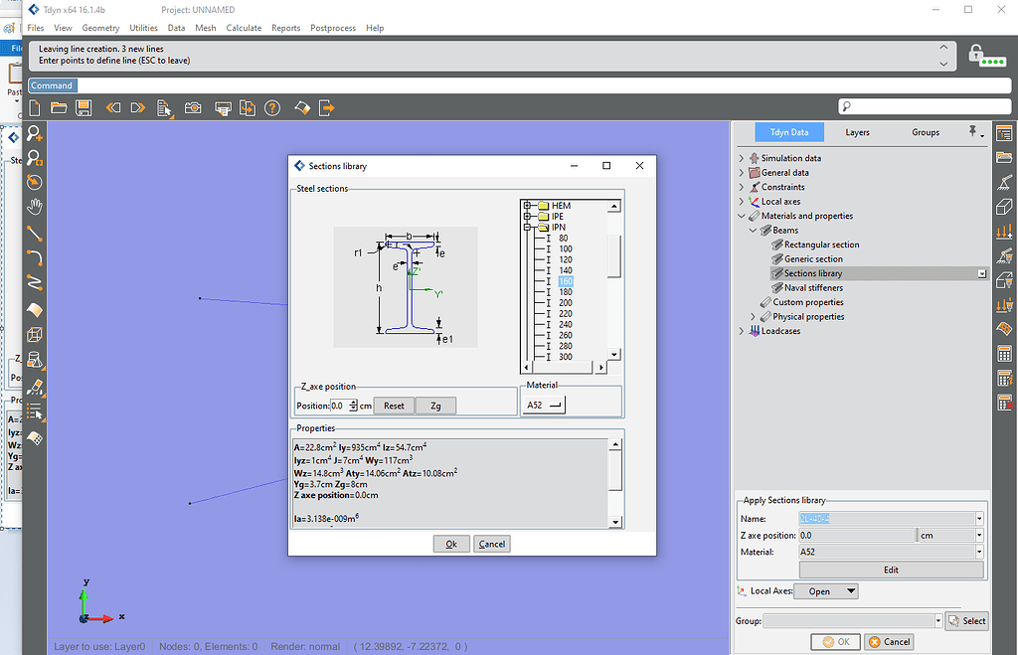Click the lock status icon near message bar

(x=987, y=56)
